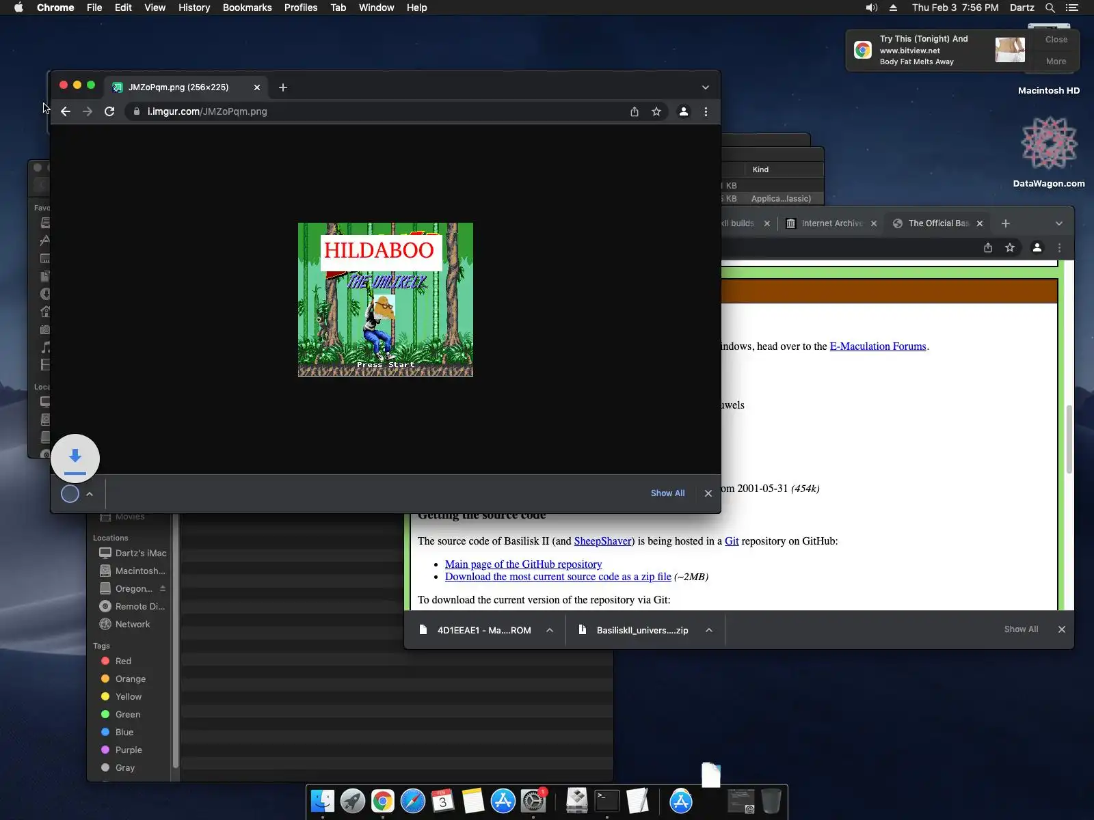
Task: Select the DataWagon.com desktop icon
Action: [x=1049, y=152]
